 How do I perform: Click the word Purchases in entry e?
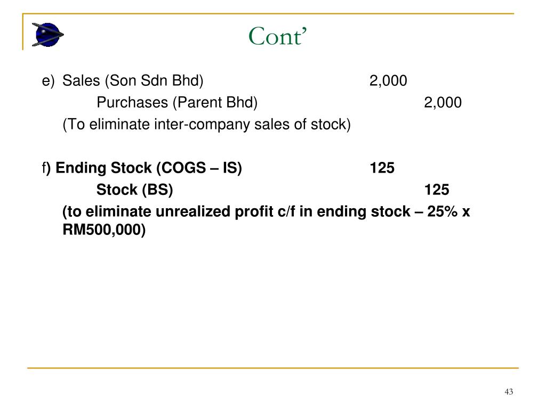click(132, 103)
